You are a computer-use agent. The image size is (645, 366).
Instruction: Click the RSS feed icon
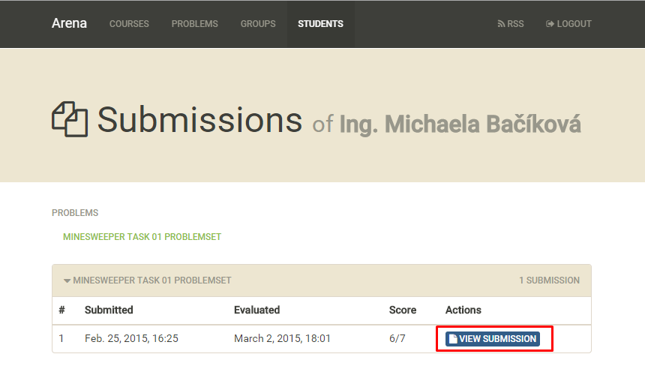(501, 24)
